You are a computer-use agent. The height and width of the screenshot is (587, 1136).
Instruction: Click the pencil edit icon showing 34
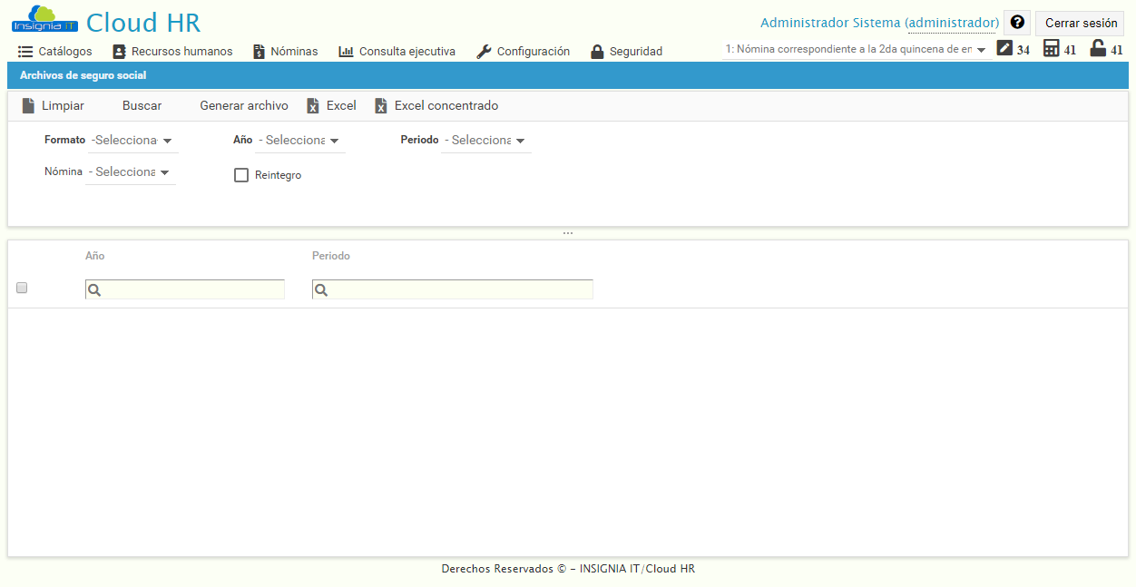pos(1003,47)
